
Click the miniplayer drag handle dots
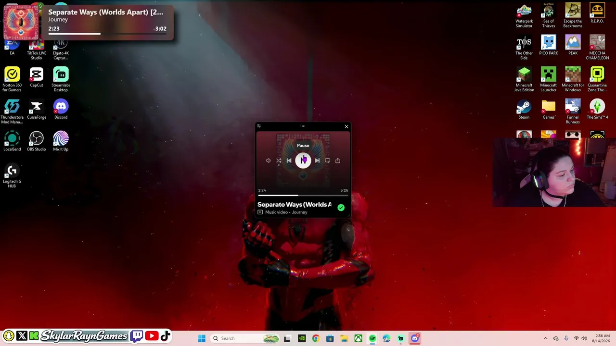pos(303,126)
